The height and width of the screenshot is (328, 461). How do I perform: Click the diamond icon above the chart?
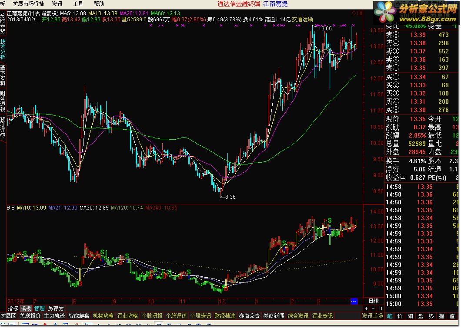[354, 13]
